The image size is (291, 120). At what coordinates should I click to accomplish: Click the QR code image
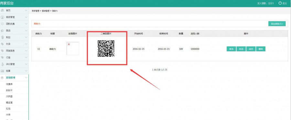click(x=106, y=48)
